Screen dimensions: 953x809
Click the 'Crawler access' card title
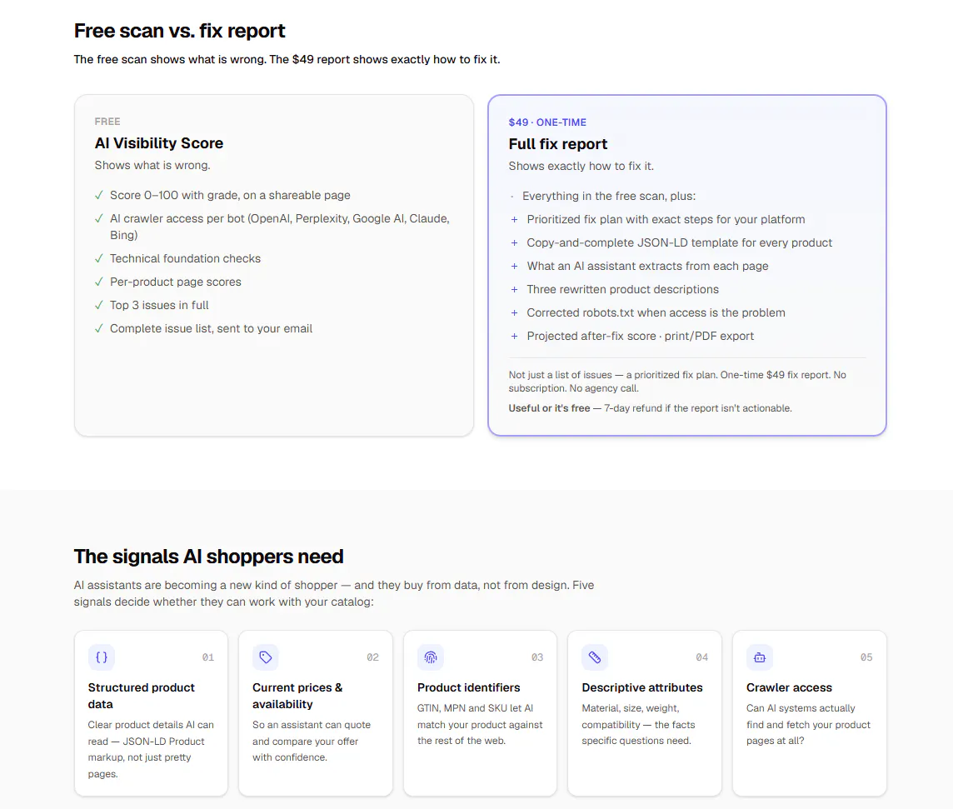(x=789, y=687)
